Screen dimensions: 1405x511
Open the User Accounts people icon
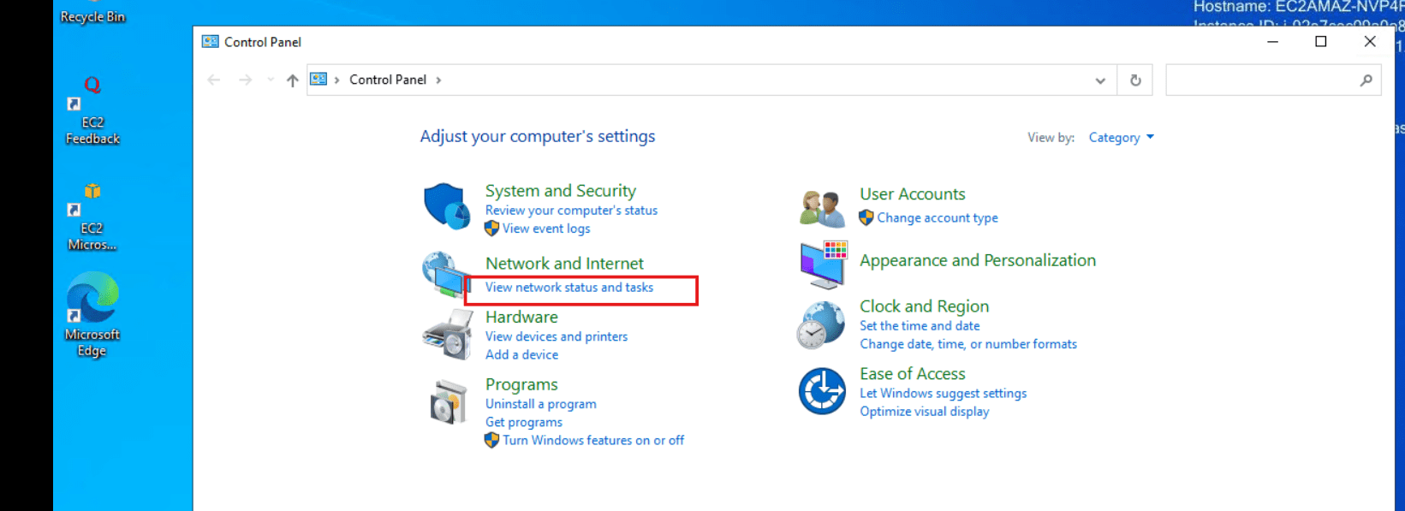pos(822,209)
